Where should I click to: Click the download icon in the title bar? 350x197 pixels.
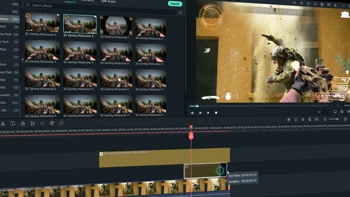[335, 5]
